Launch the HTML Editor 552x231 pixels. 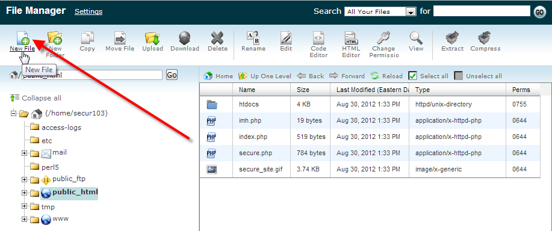(351, 38)
